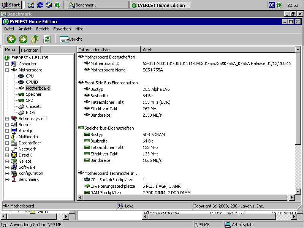Click the Konfiguration icon in the tree
This screenshot has height=228, width=304.
point(14,173)
